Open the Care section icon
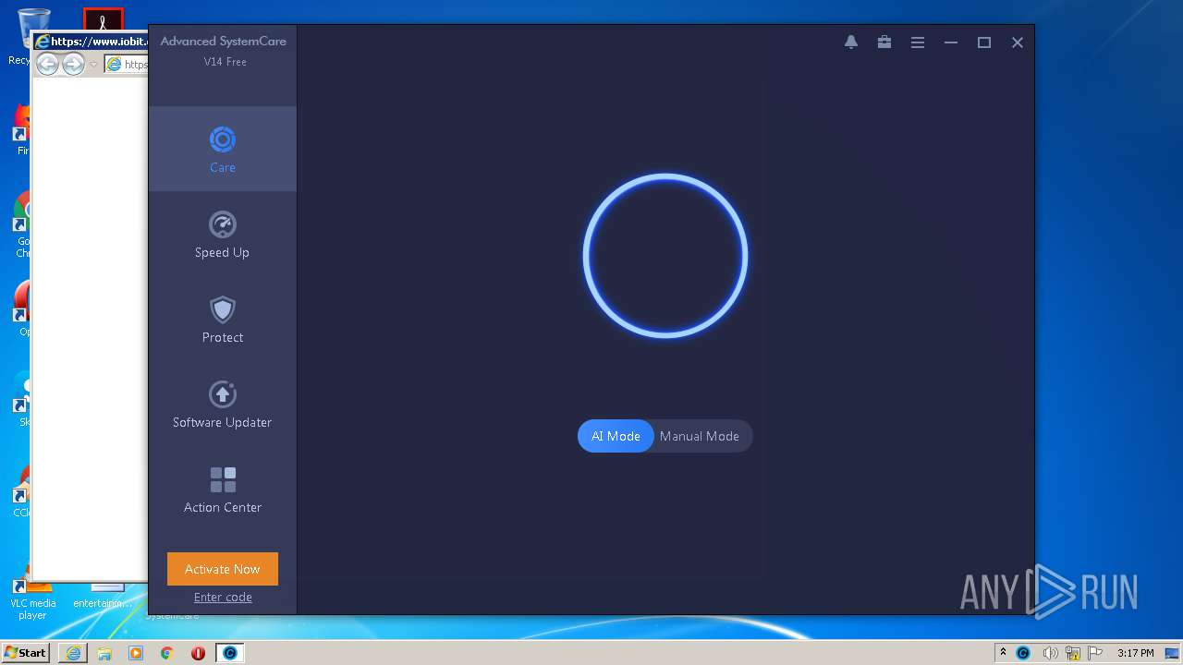The width and height of the screenshot is (1183, 665). [x=223, y=139]
